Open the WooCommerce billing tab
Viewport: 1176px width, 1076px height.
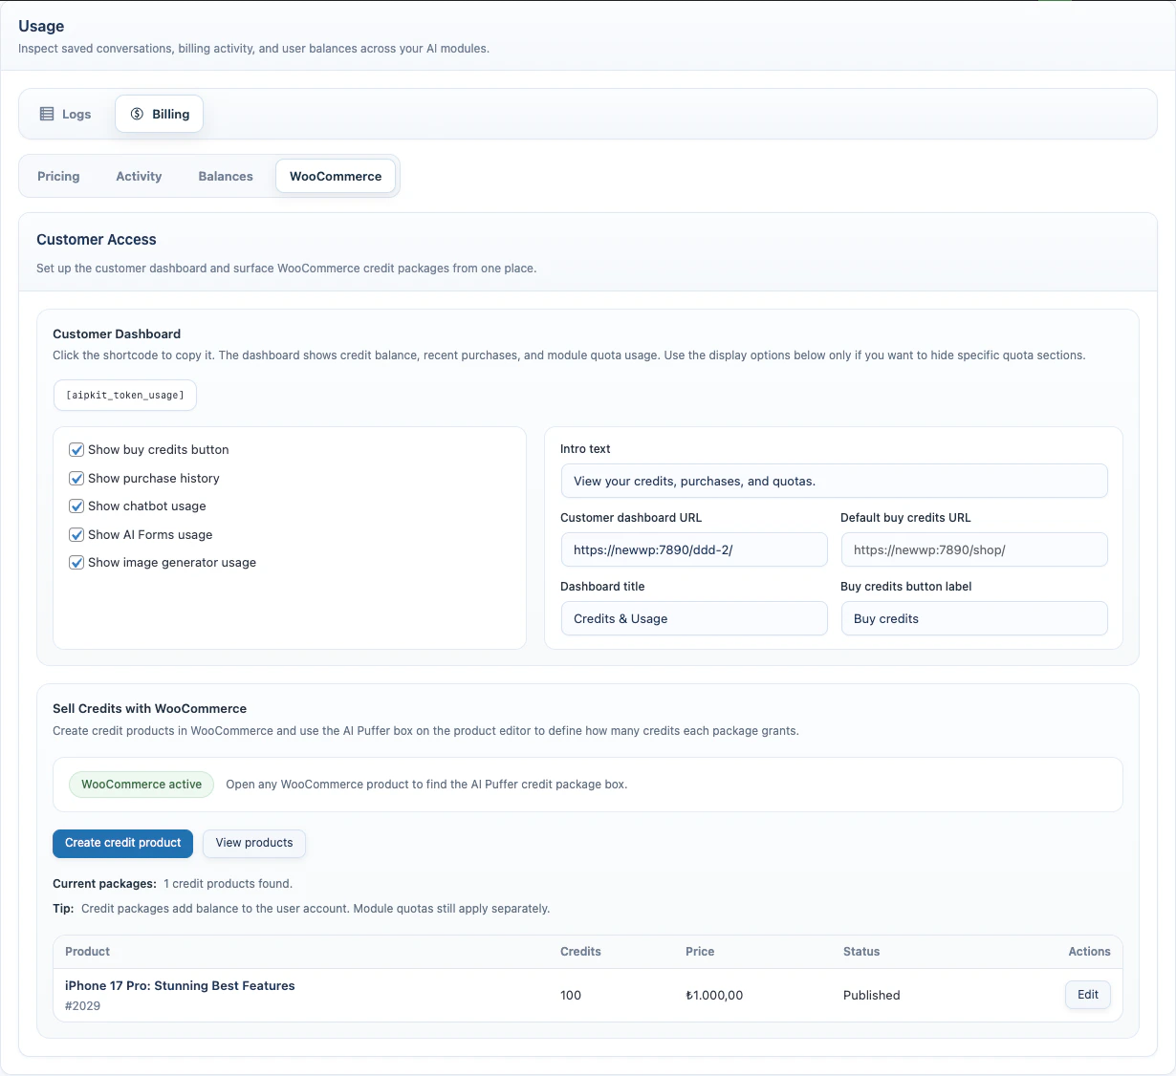click(335, 176)
